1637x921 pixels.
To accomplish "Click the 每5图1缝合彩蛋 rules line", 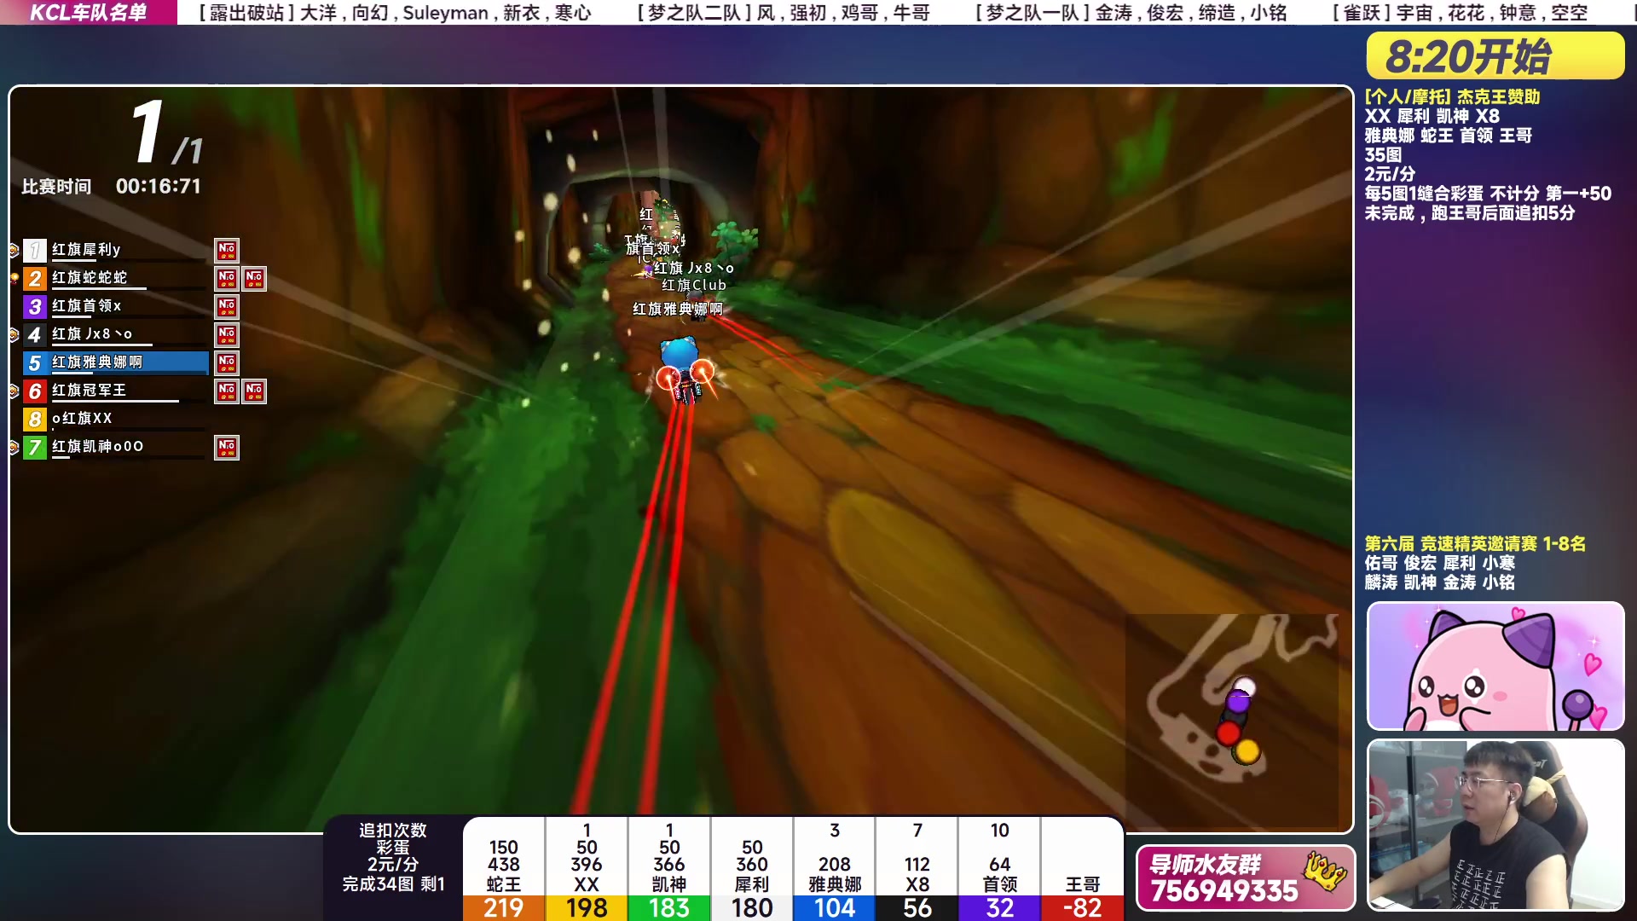I will point(1488,194).
